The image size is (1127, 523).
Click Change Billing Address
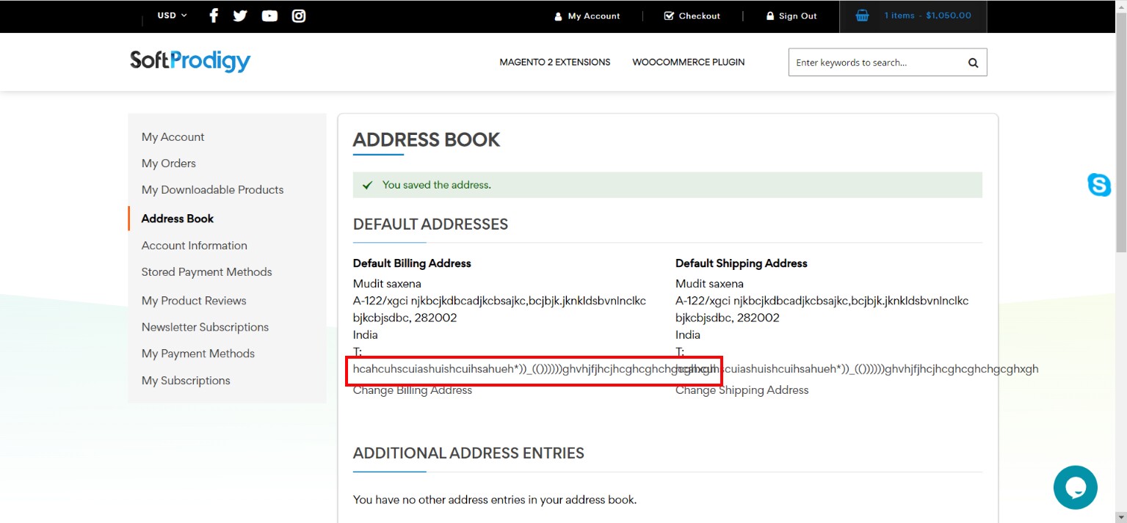(413, 389)
